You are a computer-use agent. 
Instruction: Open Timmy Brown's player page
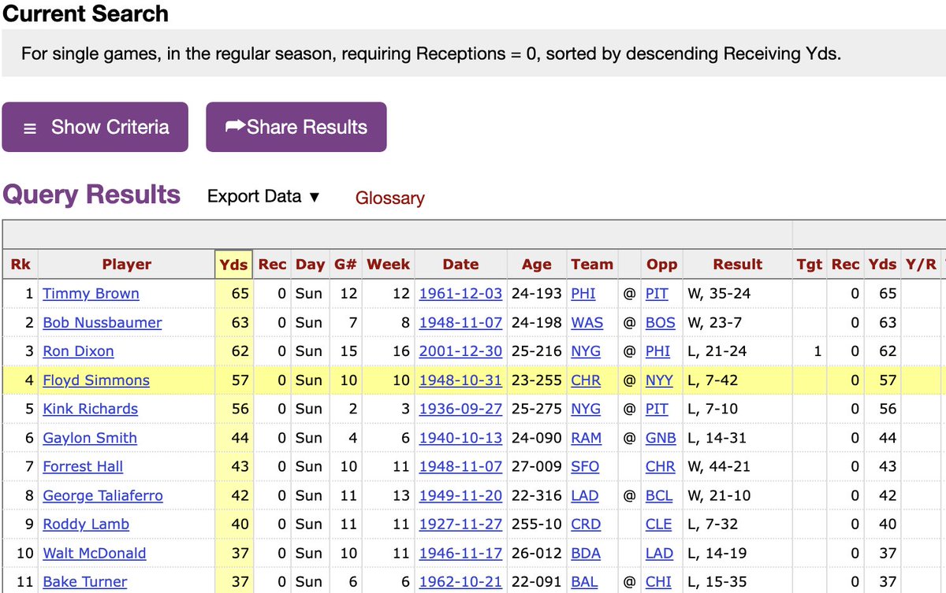pos(91,294)
